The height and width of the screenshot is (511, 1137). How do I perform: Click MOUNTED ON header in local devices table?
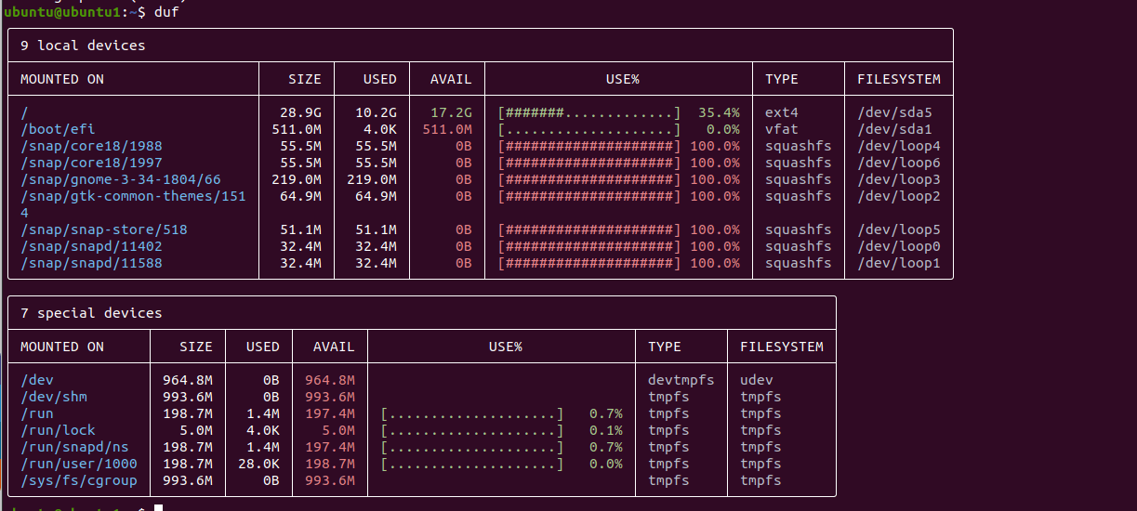[x=62, y=79]
